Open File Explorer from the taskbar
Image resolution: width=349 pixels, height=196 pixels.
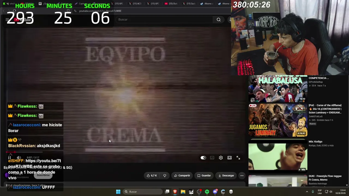point(183,192)
